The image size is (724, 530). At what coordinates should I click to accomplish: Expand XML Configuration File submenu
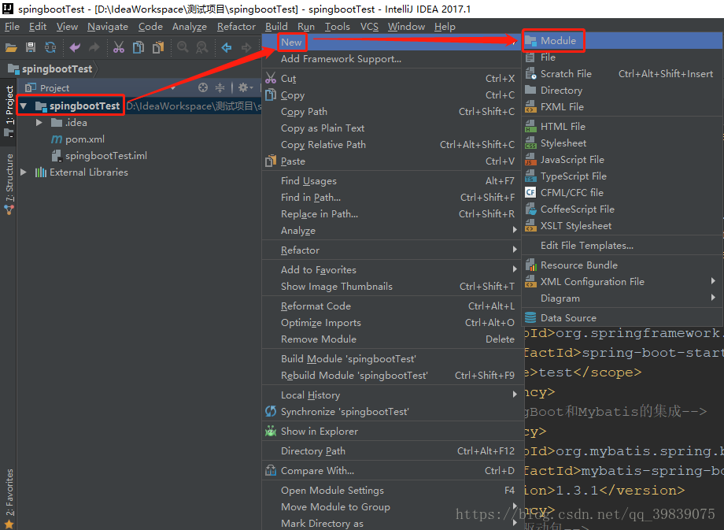714,281
